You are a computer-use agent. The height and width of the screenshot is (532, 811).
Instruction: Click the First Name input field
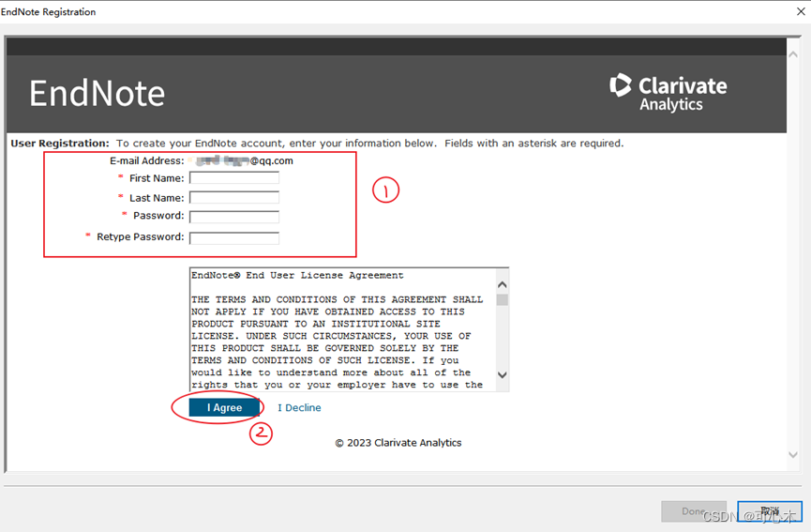(x=234, y=178)
